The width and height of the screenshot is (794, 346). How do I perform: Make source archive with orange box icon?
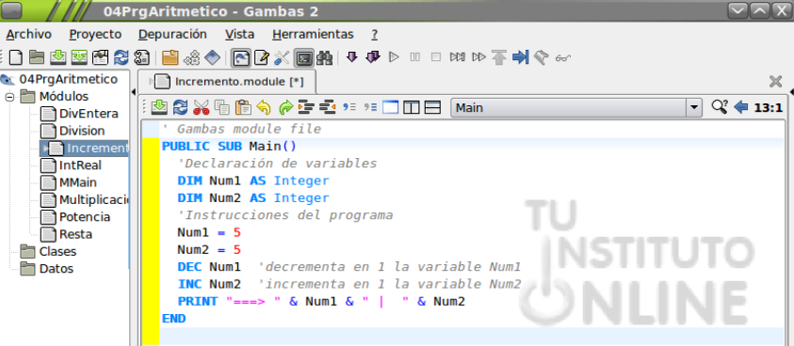pos(170,57)
